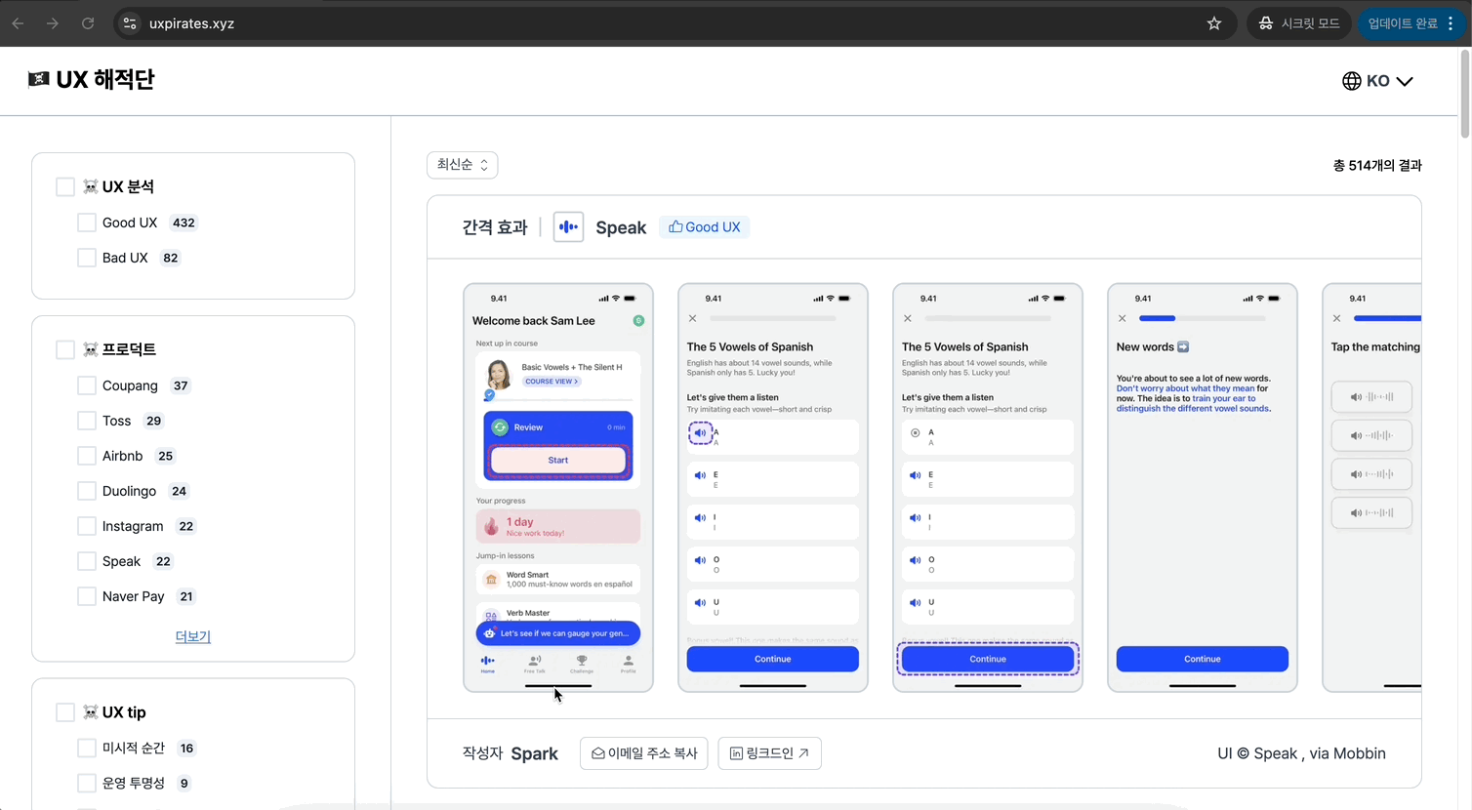The height and width of the screenshot is (810, 1472).
Task: Click the COURSE VIEW pill in first screenshot
Action: 552,382
